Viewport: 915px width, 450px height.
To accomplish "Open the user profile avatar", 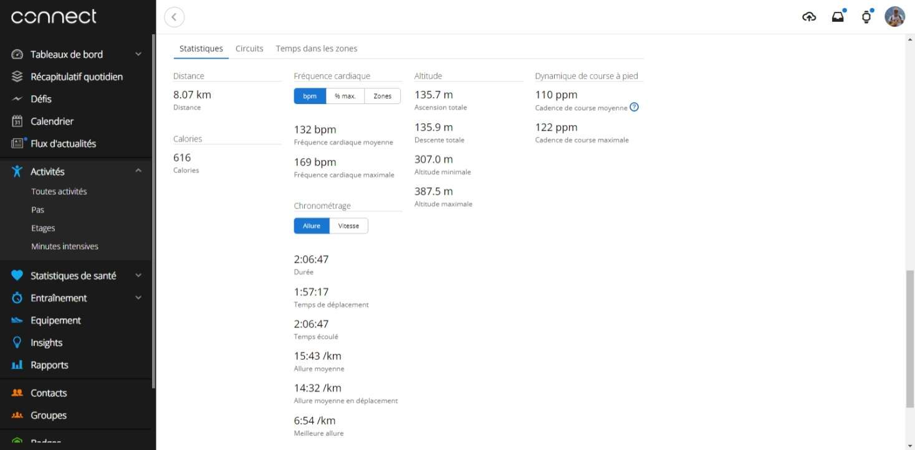I will click(x=894, y=17).
